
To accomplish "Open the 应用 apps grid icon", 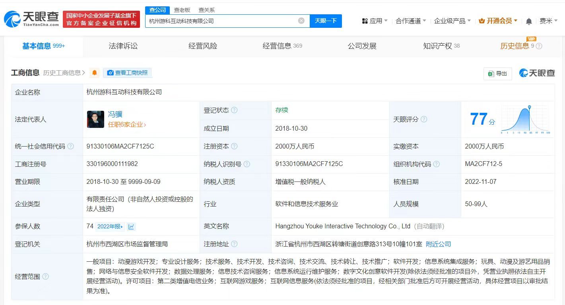I will (x=365, y=20).
